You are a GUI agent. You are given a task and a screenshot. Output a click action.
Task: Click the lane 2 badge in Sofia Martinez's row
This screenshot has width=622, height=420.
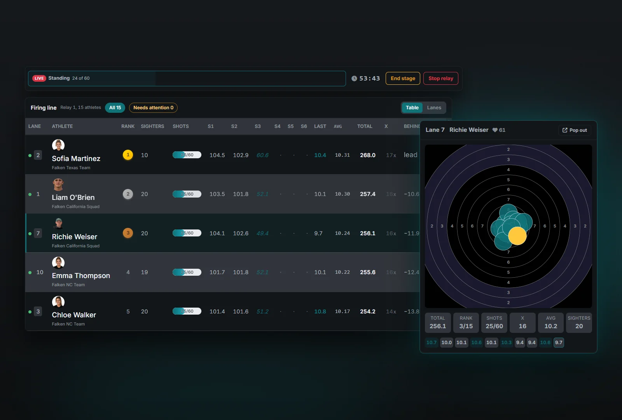click(38, 155)
